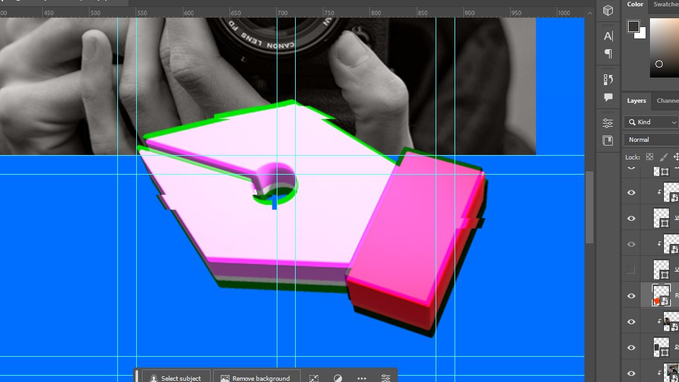Toggle eye of clipped layer below selected layer
679x382 pixels.
click(631, 321)
